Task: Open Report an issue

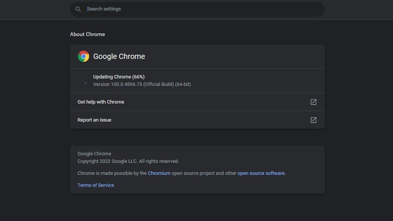Action: [x=94, y=120]
